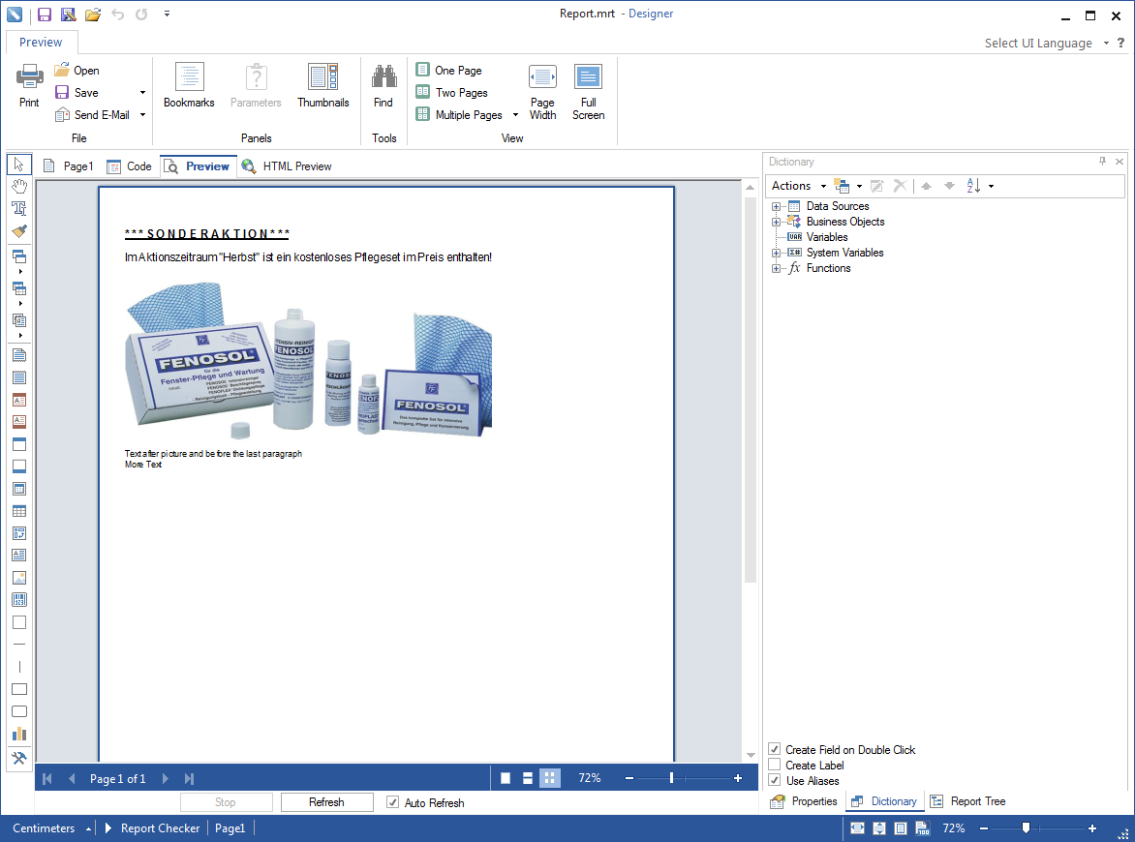Viewport: 1135px width, 842px height.
Task: Select the Text edit tool in the toolbox
Action: 18,208
